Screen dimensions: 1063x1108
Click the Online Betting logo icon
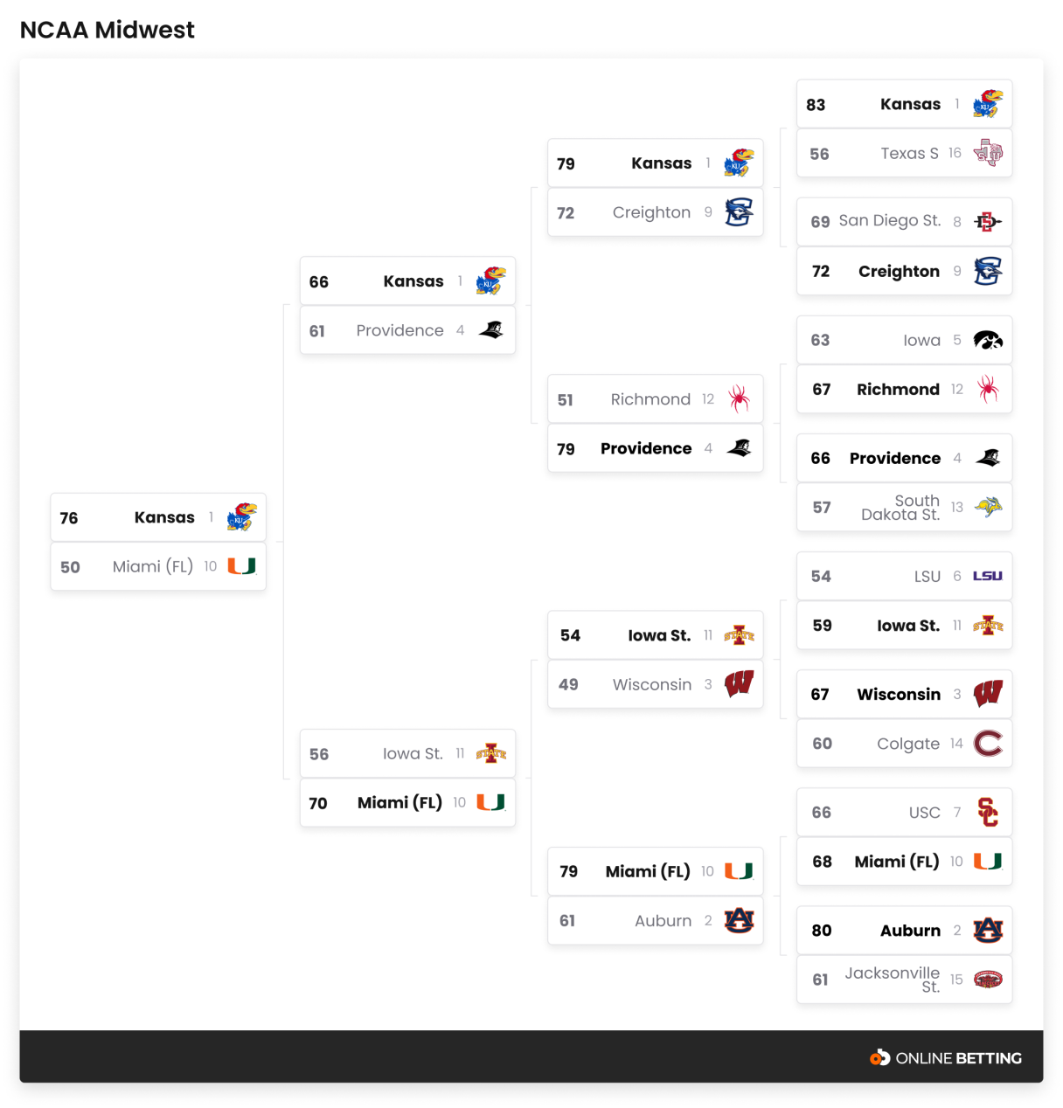tap(879, 1057)
